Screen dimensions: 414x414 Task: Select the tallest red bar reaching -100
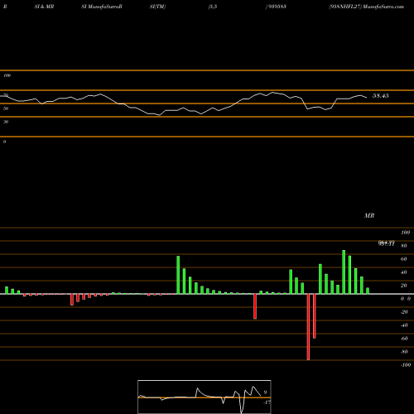pos(308,327)
